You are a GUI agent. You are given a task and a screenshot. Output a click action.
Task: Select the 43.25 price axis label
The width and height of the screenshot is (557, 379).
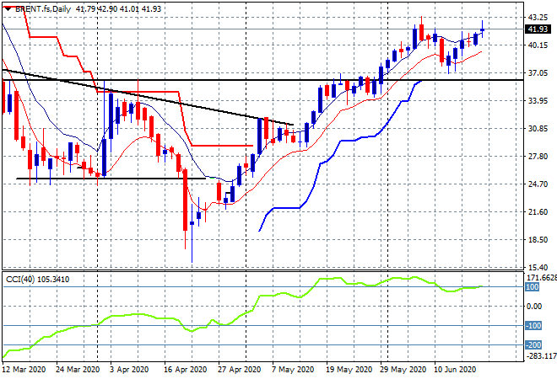pos(538,17)
